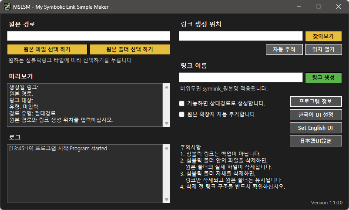Click the 자동 추적 button
This screenshot has height=210, width=349.
(x=284, y=49)
